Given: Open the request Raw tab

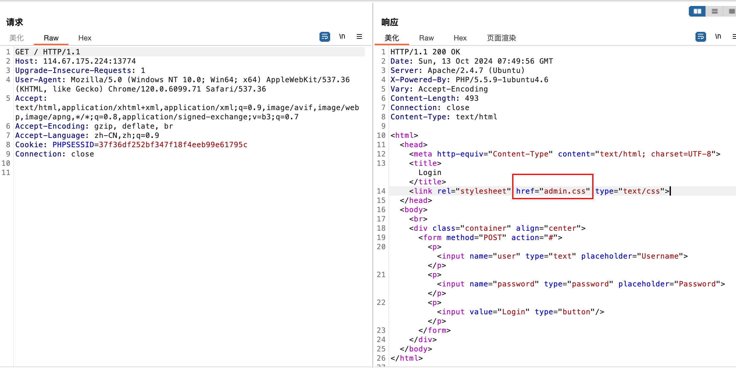Looking at the screenshot, I should pos(51,38).
